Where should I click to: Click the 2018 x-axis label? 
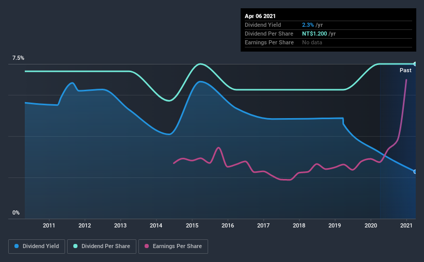(x=299, y=225)
